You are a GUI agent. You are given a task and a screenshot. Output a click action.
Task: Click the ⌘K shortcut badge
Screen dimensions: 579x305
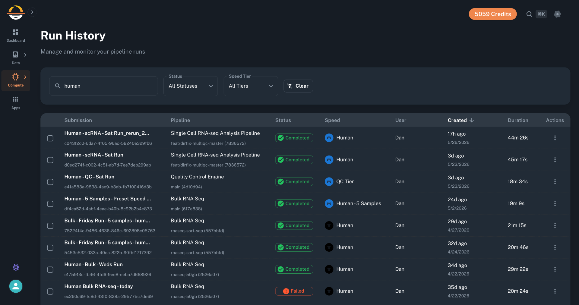pos(541,14)
